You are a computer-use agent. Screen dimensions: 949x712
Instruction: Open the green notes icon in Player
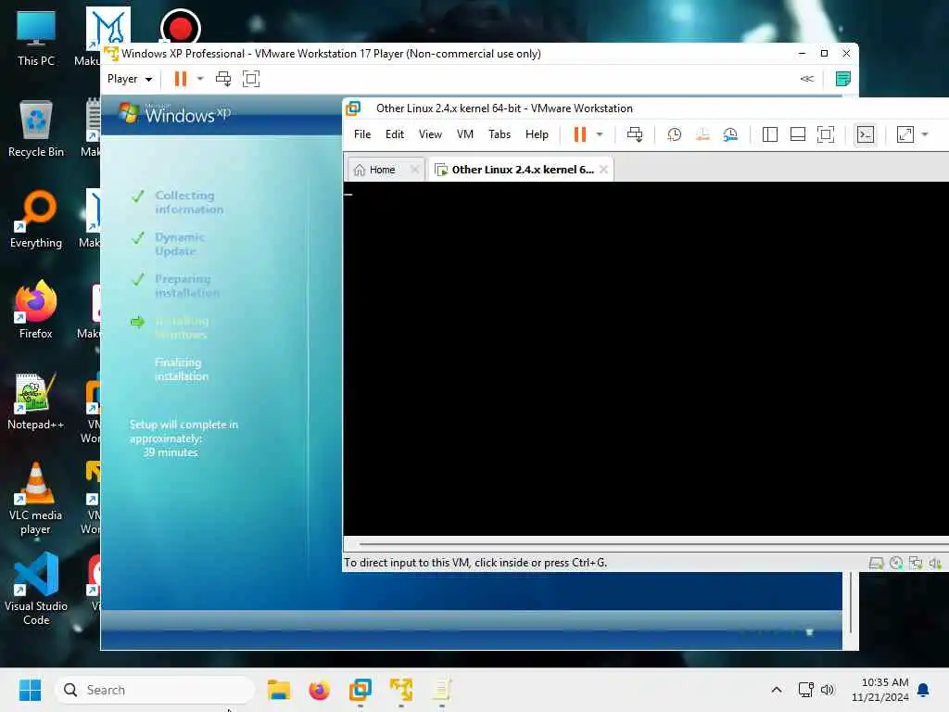842,79
